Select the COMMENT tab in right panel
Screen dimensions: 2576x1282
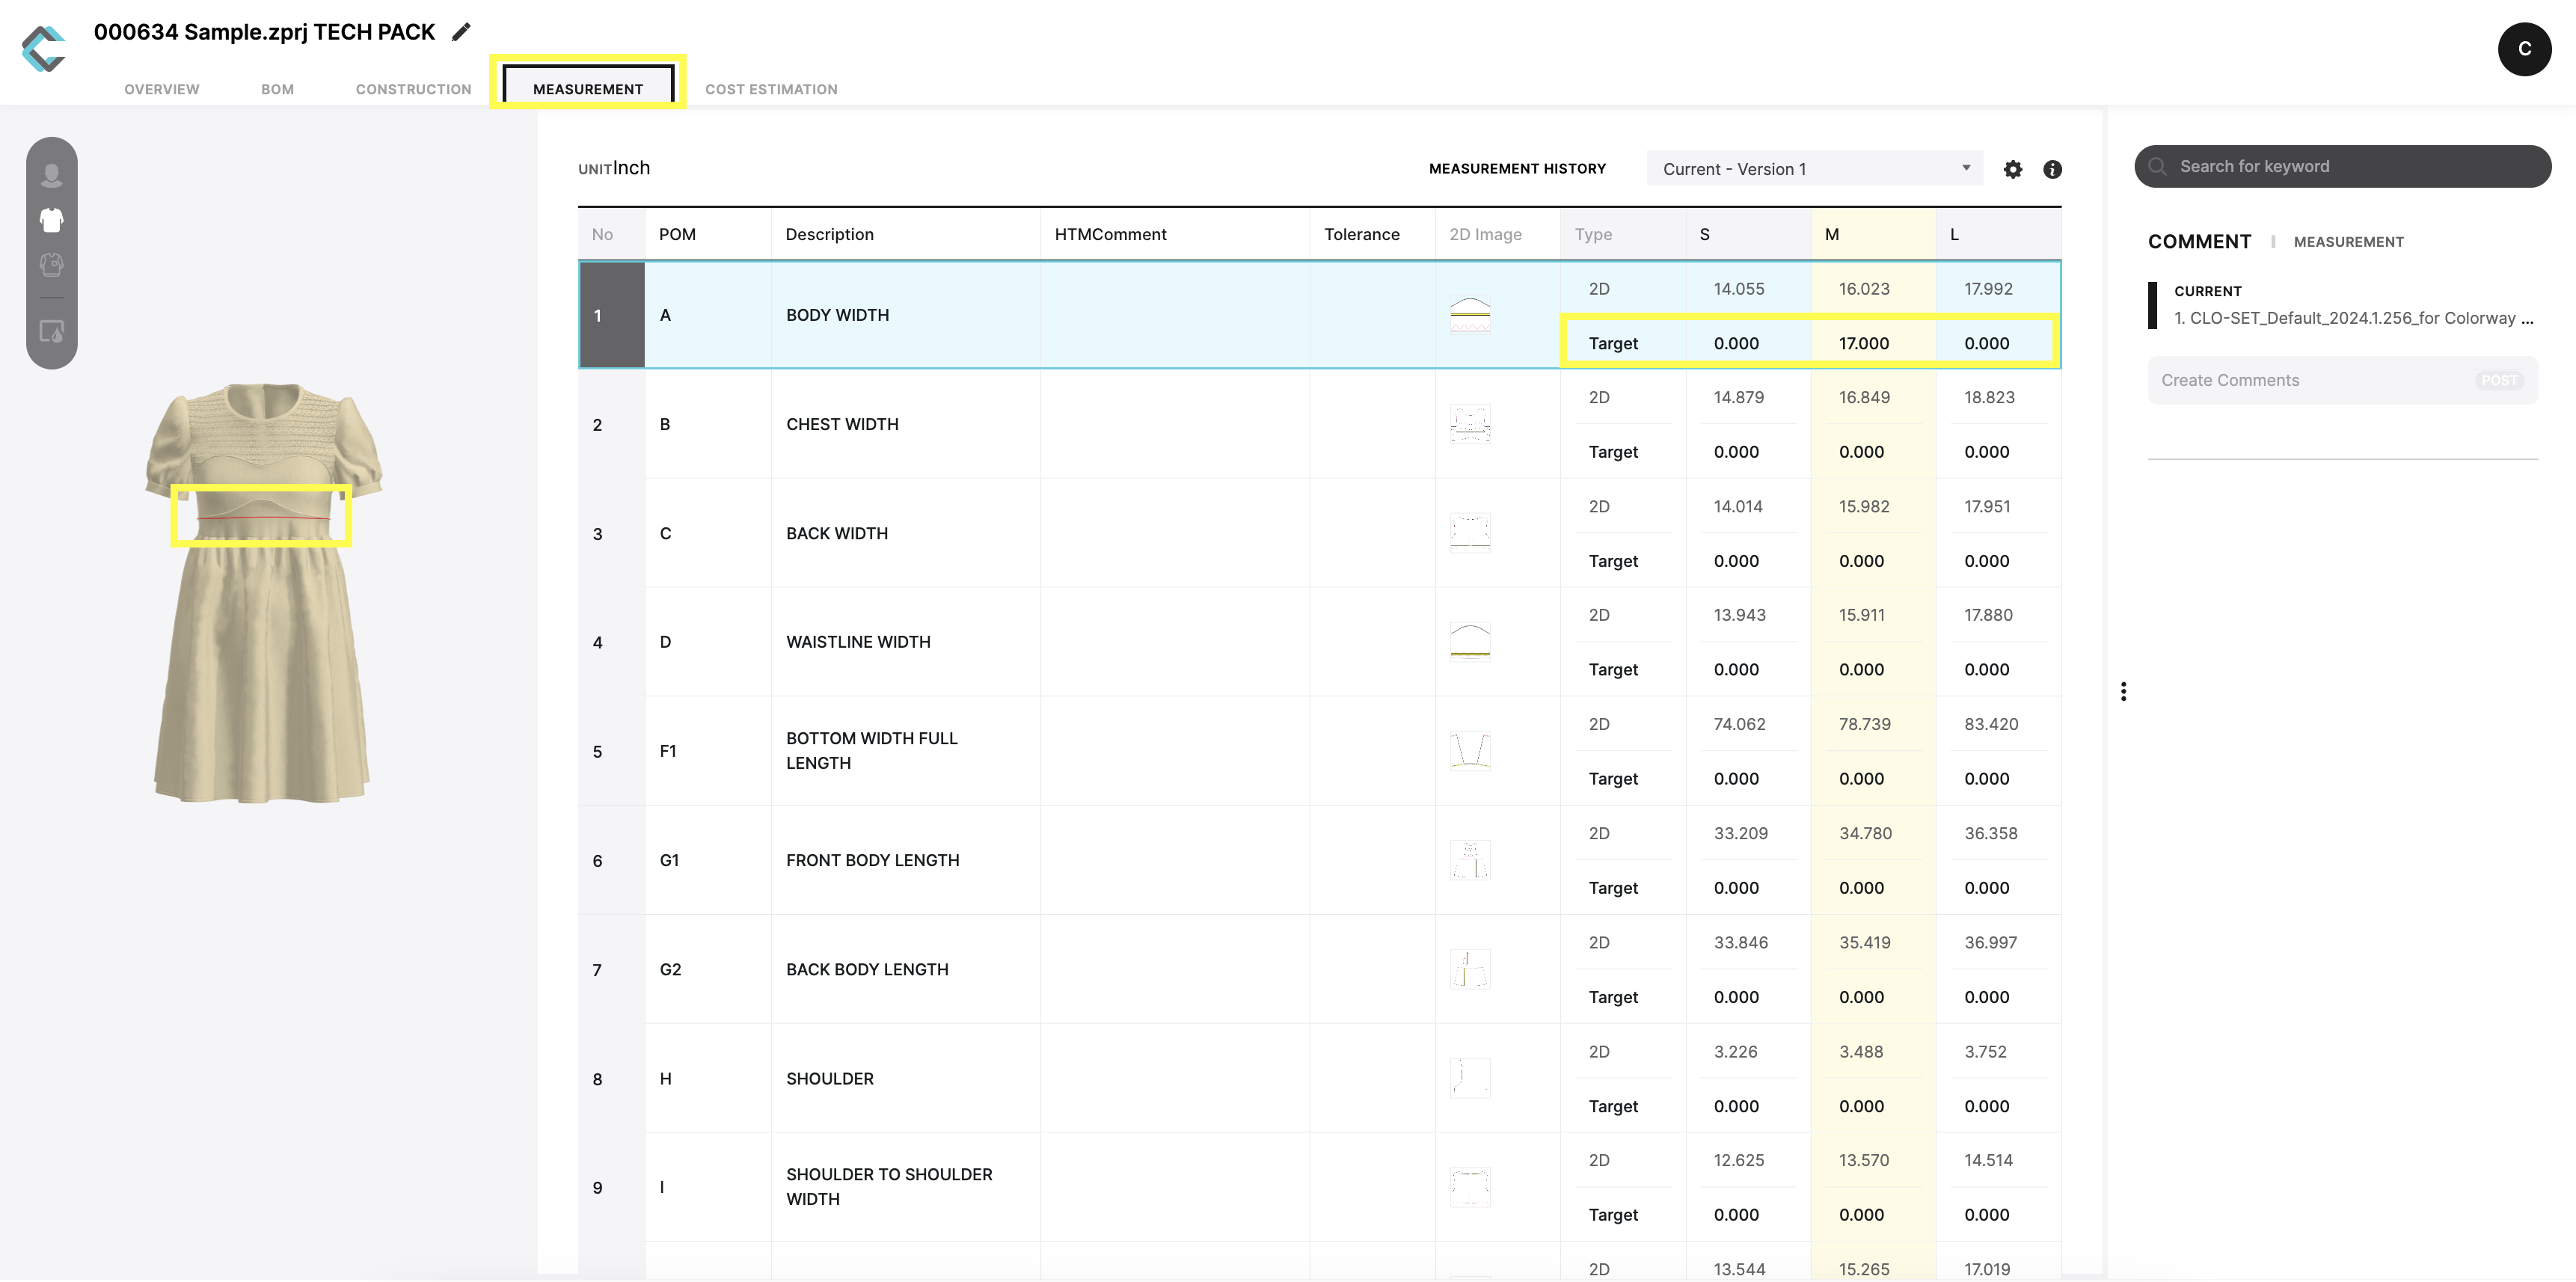pos(2199,241)
